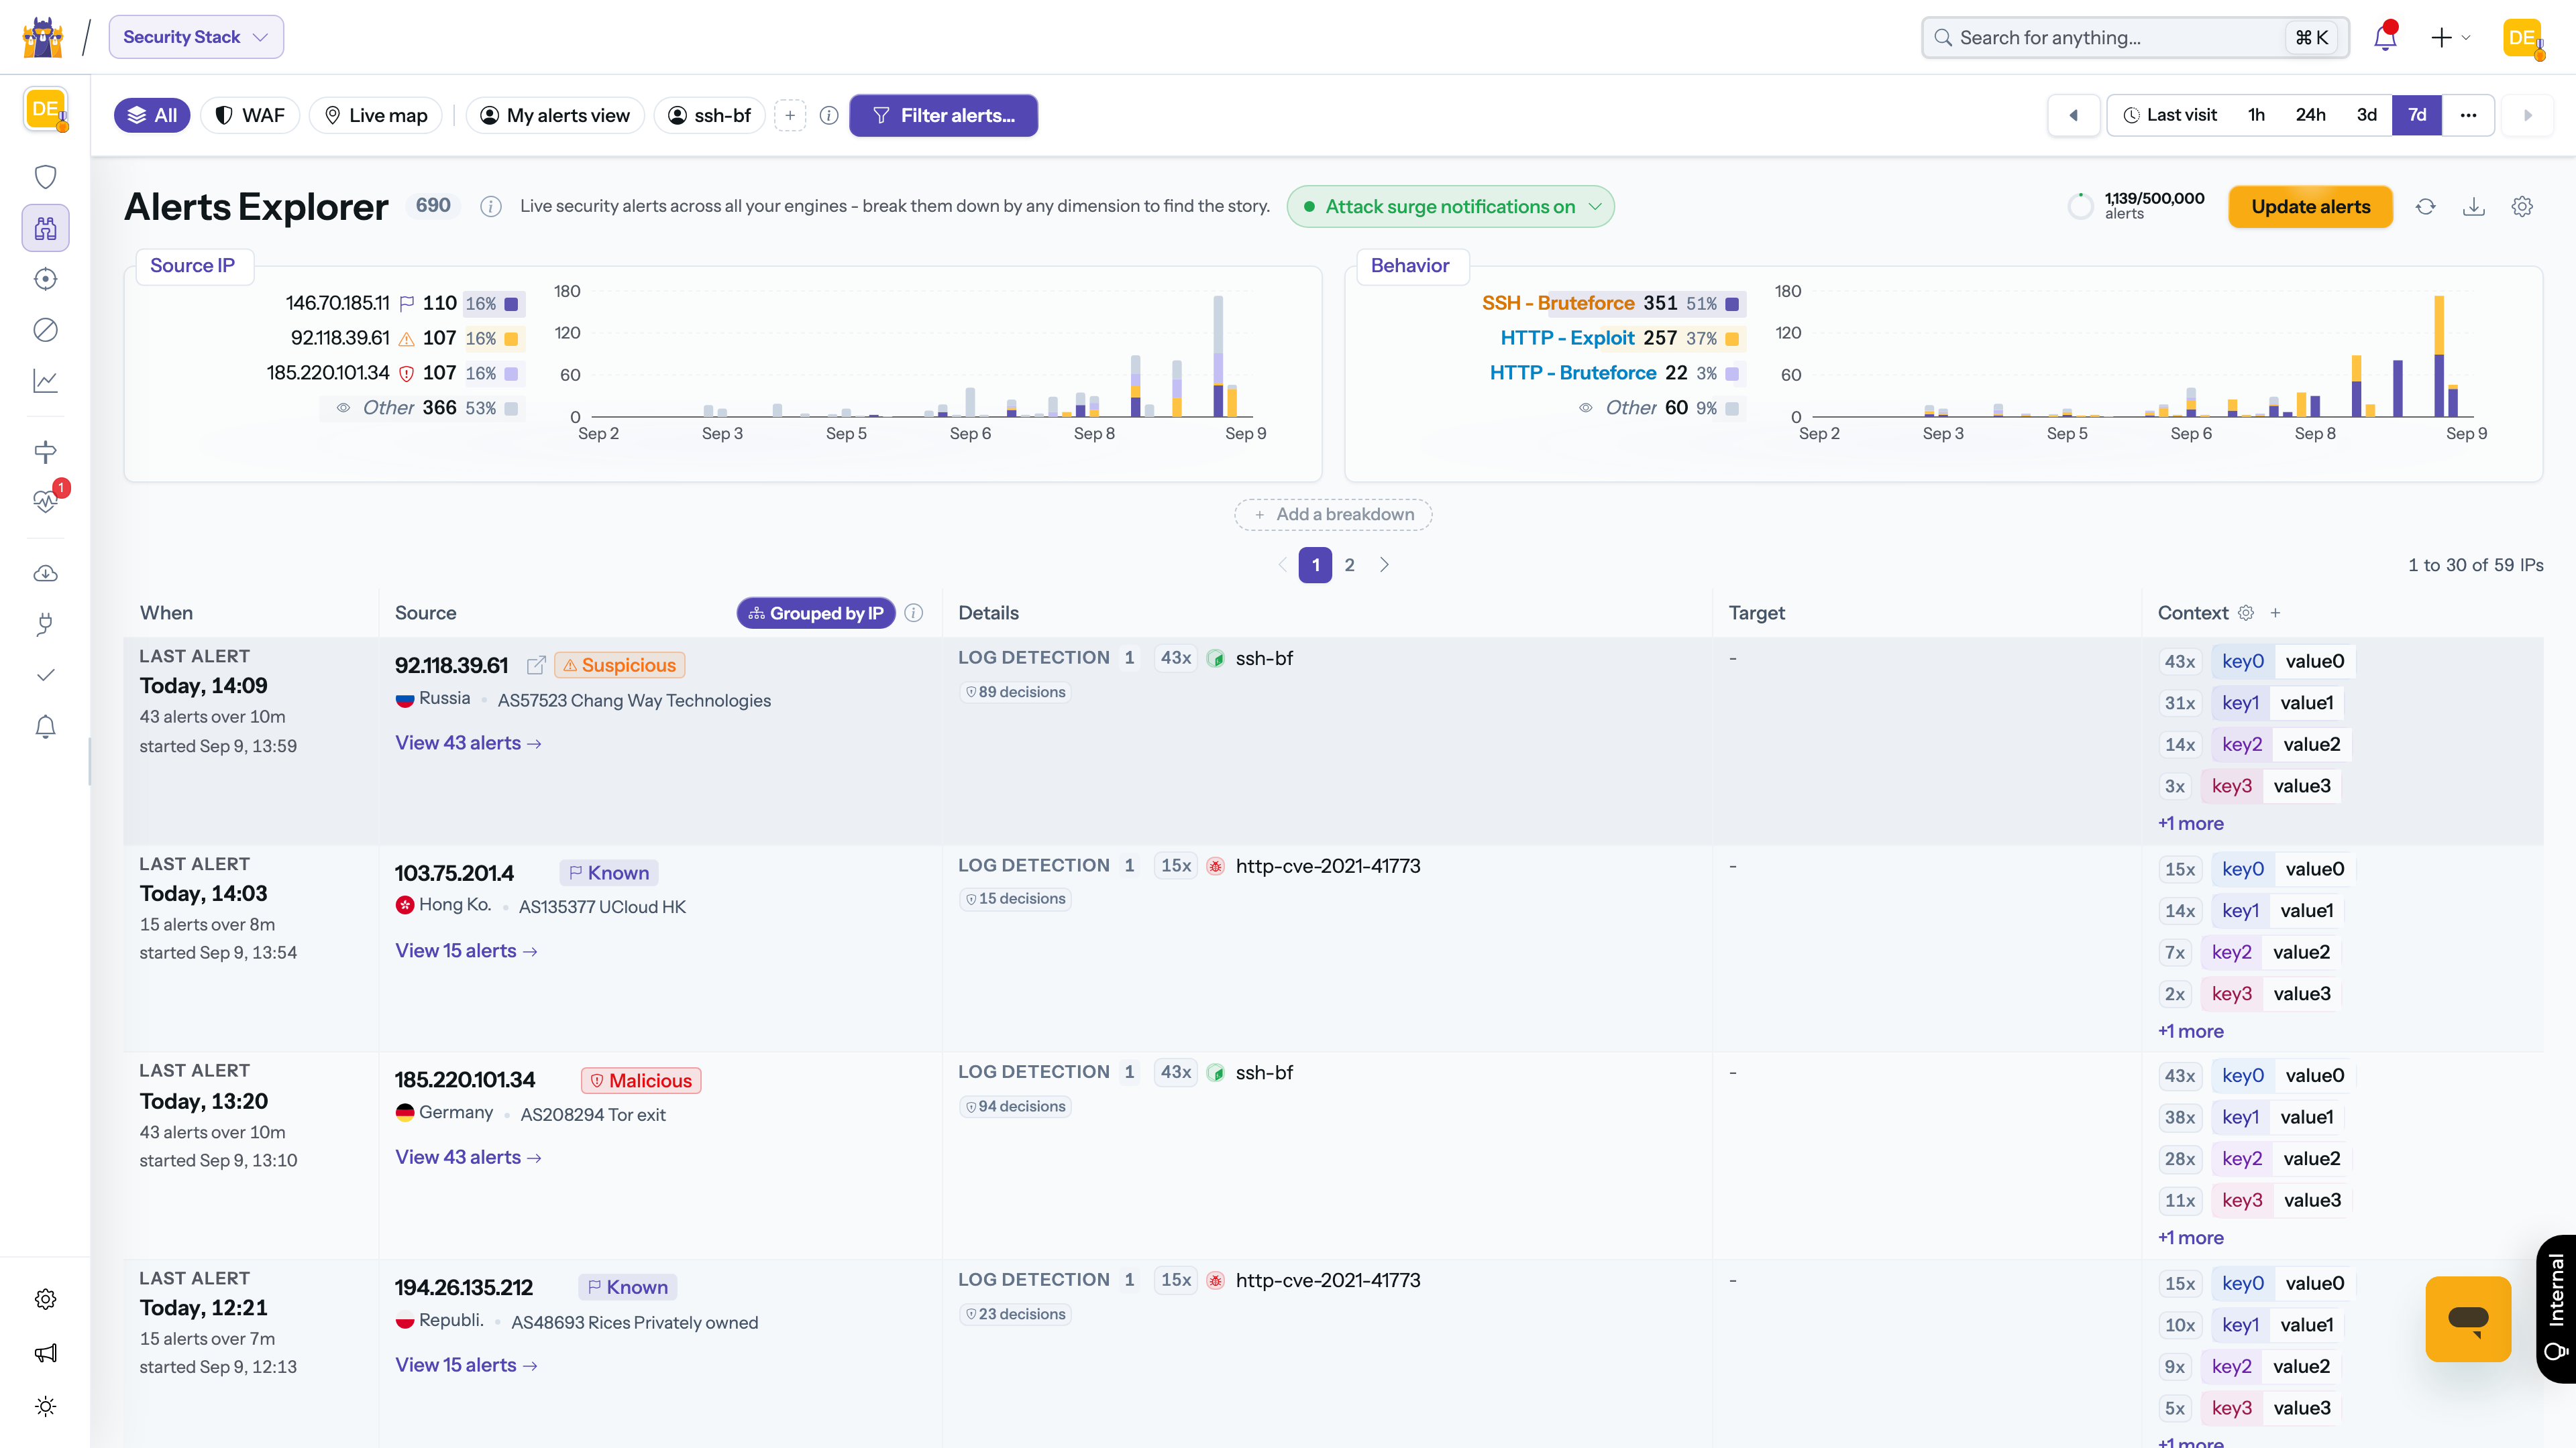Open the orange chat widget button
2576x1448 pixels.
(2468, 1319)
